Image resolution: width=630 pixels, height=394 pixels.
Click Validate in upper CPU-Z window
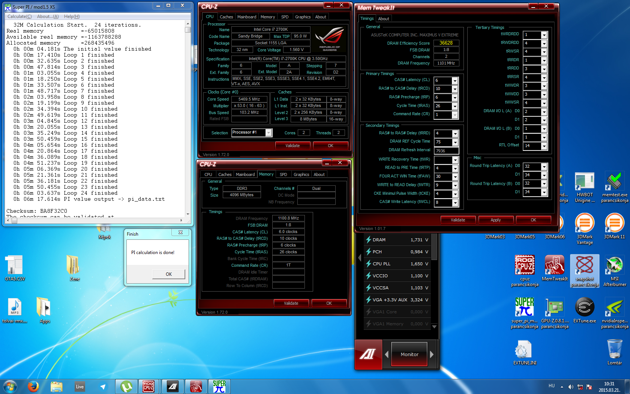click(x=292, y=146)
